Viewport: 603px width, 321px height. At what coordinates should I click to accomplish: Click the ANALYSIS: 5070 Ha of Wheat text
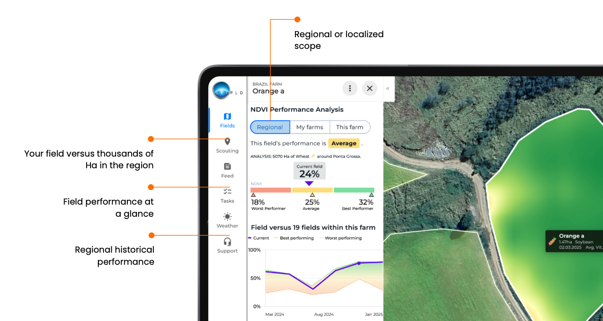(x=280, y=156)
